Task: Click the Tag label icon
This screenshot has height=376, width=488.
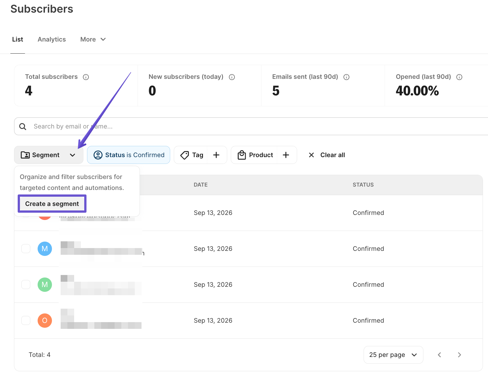Action: [184, 155]
